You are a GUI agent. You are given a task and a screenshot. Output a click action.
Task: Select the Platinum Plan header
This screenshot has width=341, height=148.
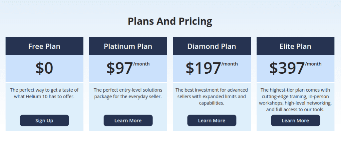tap(128, 46)
